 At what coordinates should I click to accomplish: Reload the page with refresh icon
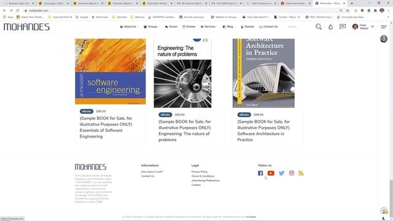pos(18,10)
